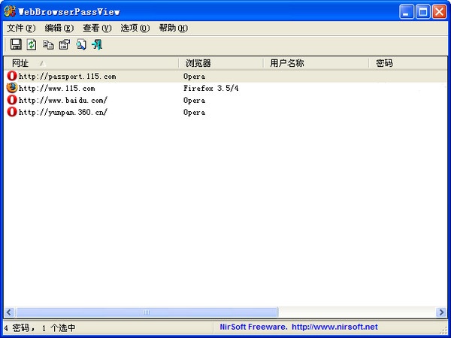The image size is (451, 338).
Task: Sort by the 密码 column header
Action: [x=408, y=63]
